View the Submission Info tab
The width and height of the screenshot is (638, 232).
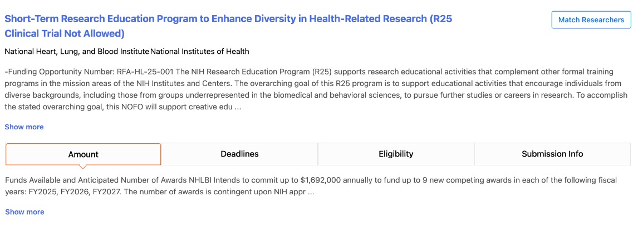(x=553, y=154)
